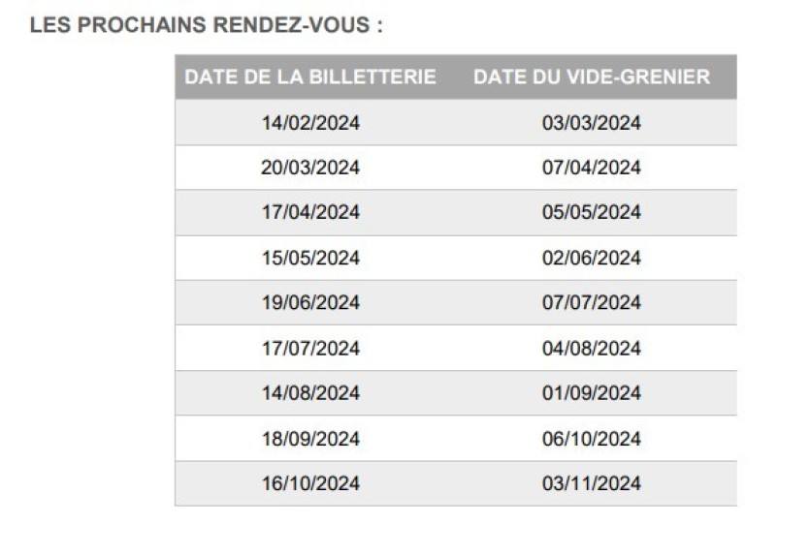Click vide-grenier date 06/10/2024

(x=592, y=439)
